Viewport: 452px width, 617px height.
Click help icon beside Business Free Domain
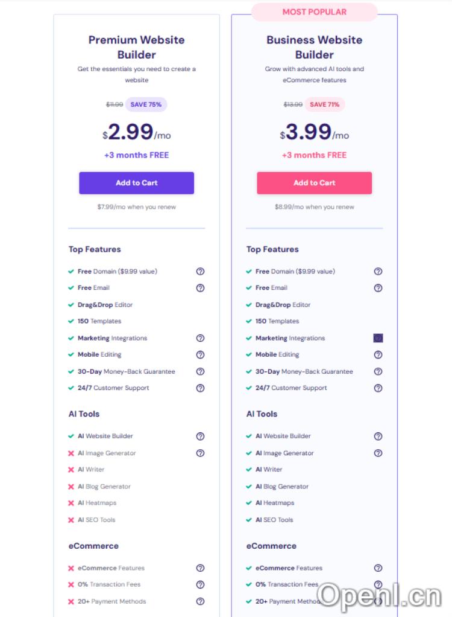378,272
